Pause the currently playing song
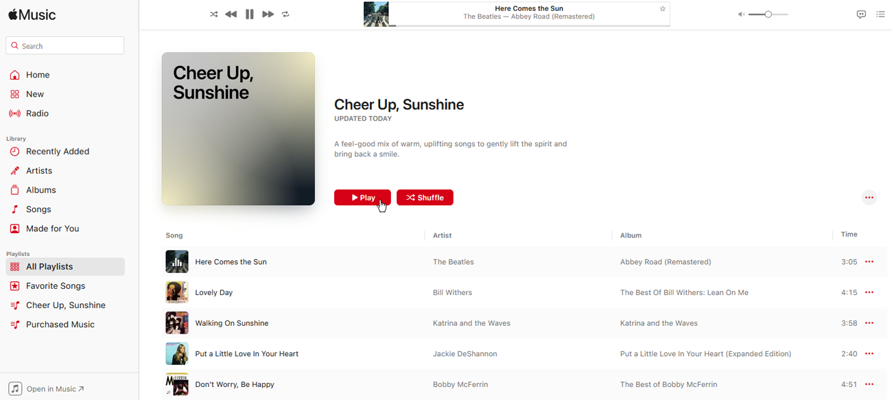The image size is (892, 400). click(x=250, y=14)
